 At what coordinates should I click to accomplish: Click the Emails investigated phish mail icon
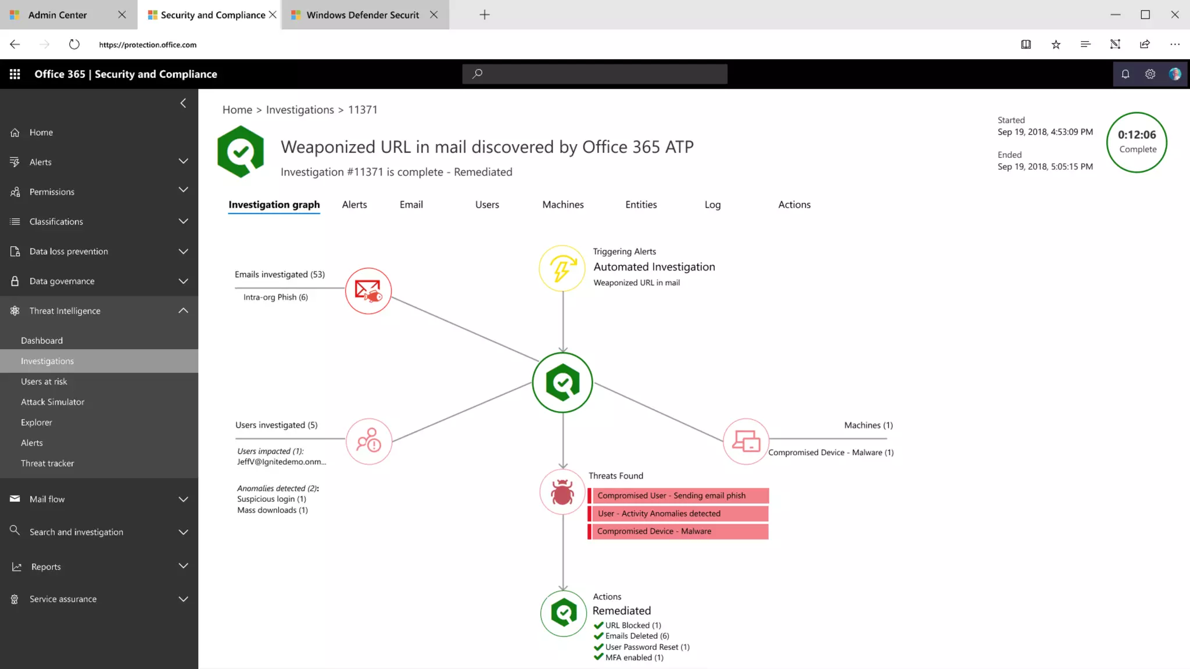[368, 291]
